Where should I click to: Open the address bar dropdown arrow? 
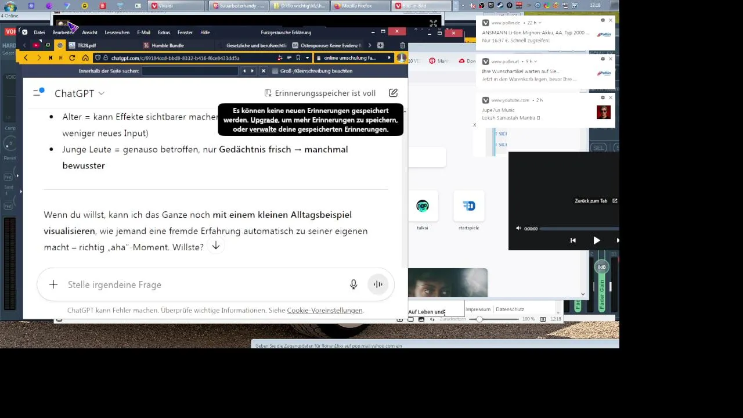click(x=308, y=58)
